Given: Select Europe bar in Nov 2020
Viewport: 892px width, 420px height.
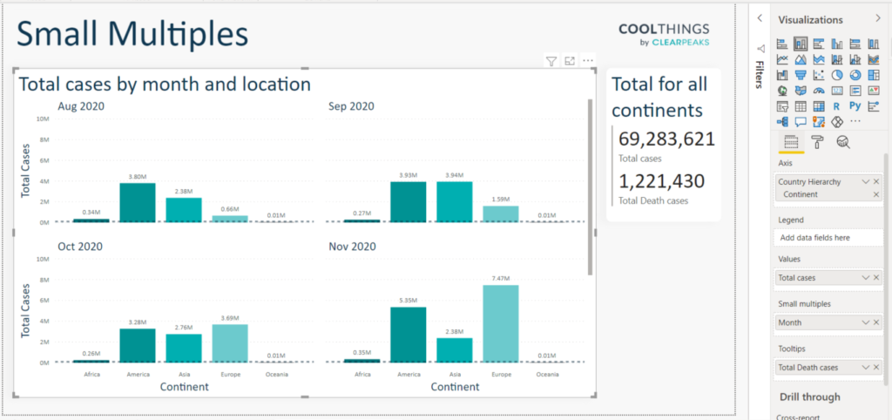Looking at the screenshot, I should (x=501, y=324).
